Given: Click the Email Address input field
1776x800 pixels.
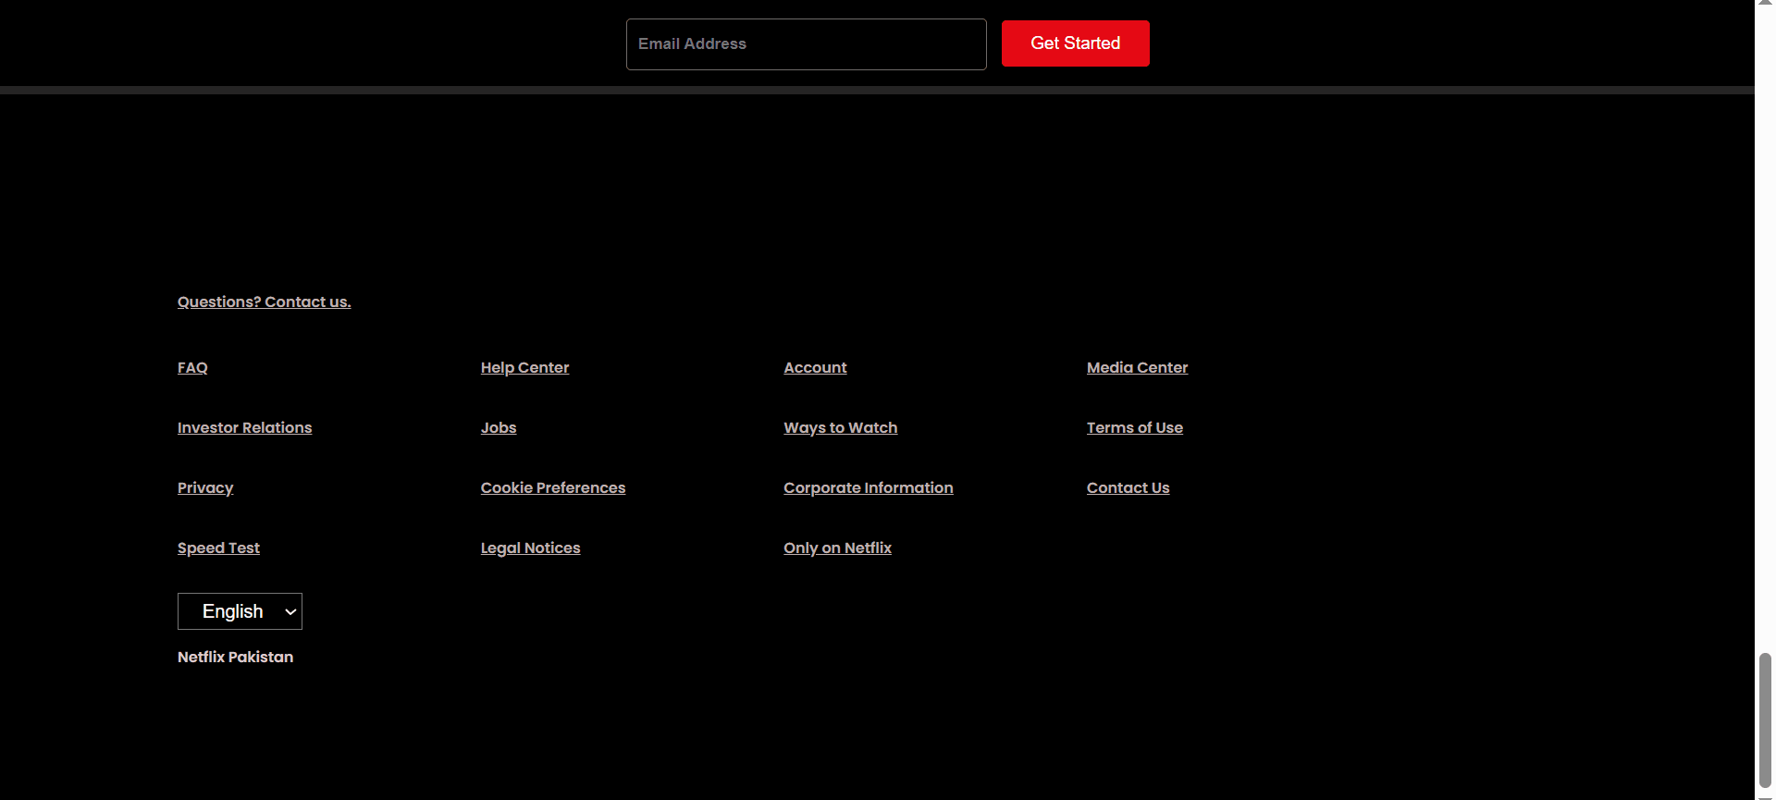Looking at the screenshot, I should 806,44.
